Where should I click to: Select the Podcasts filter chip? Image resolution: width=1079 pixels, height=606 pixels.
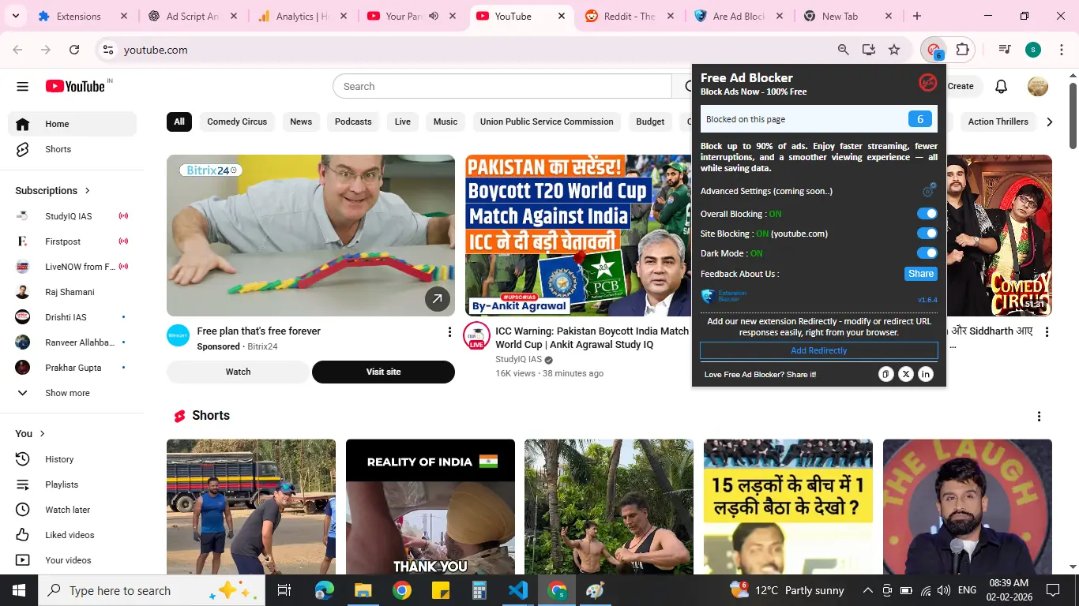[353, 122]
